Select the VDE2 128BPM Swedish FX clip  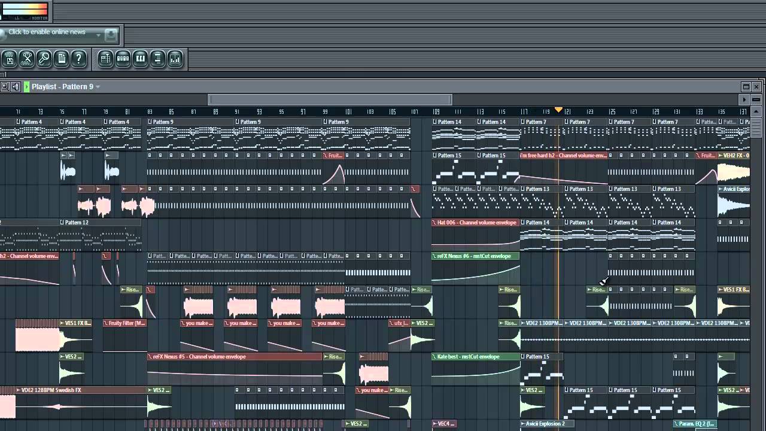(x=81, y=390)
